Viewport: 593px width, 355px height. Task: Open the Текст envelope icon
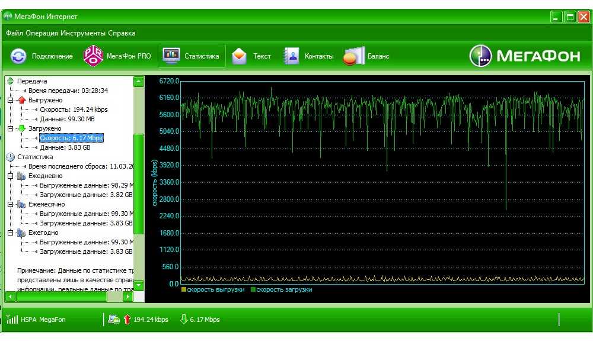239,56
